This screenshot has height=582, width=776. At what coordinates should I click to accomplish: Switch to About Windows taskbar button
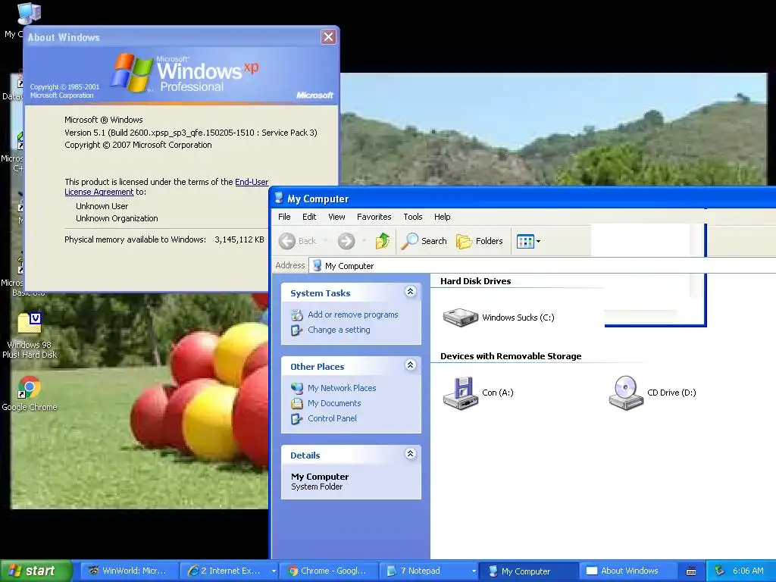tap(628, 571)
